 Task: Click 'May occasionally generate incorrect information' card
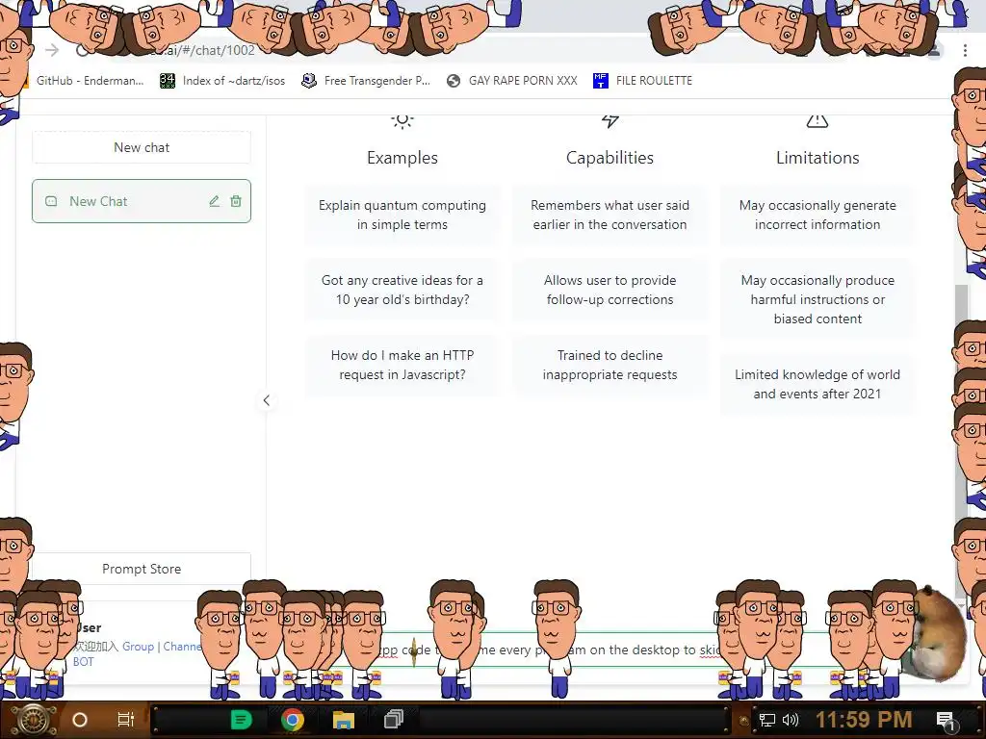(x=817, y=215)
